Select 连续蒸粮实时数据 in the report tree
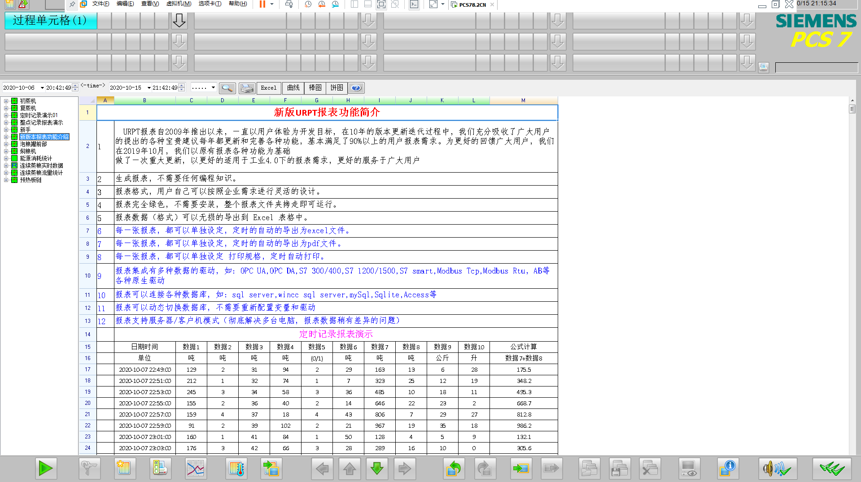Image resolution: width=861 pixels, height=482 pixels. 41,166
